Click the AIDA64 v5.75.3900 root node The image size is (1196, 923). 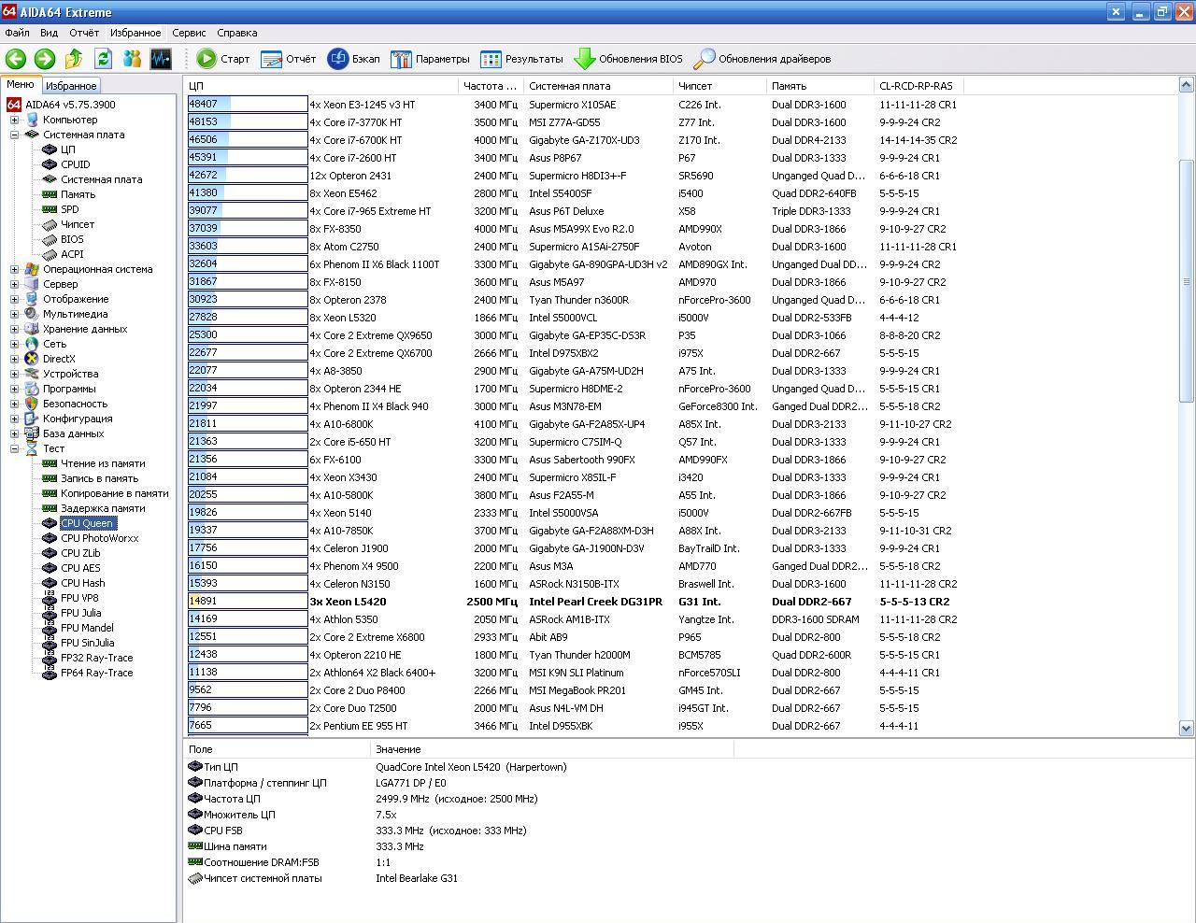(x=70, y=105)
